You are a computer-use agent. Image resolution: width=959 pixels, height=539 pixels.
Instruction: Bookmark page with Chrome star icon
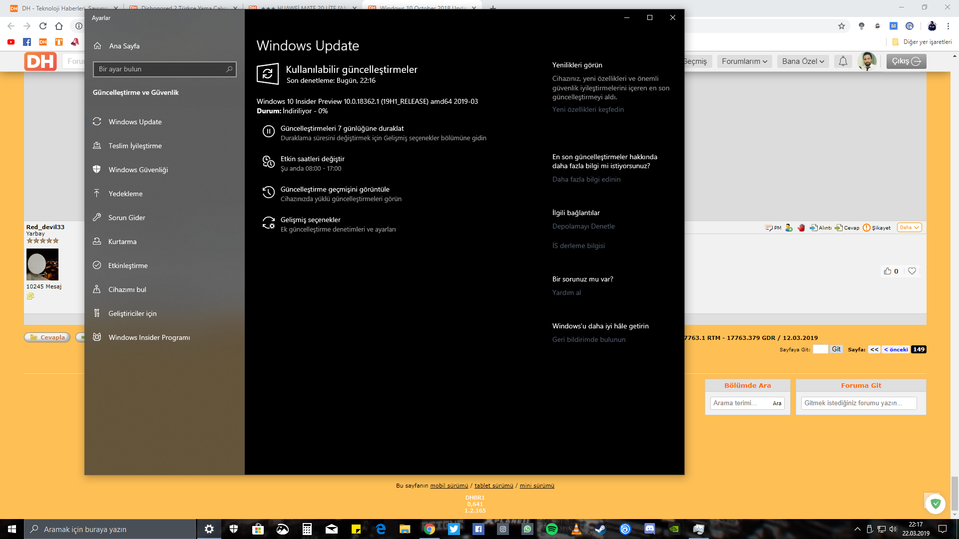pos(842,26)
